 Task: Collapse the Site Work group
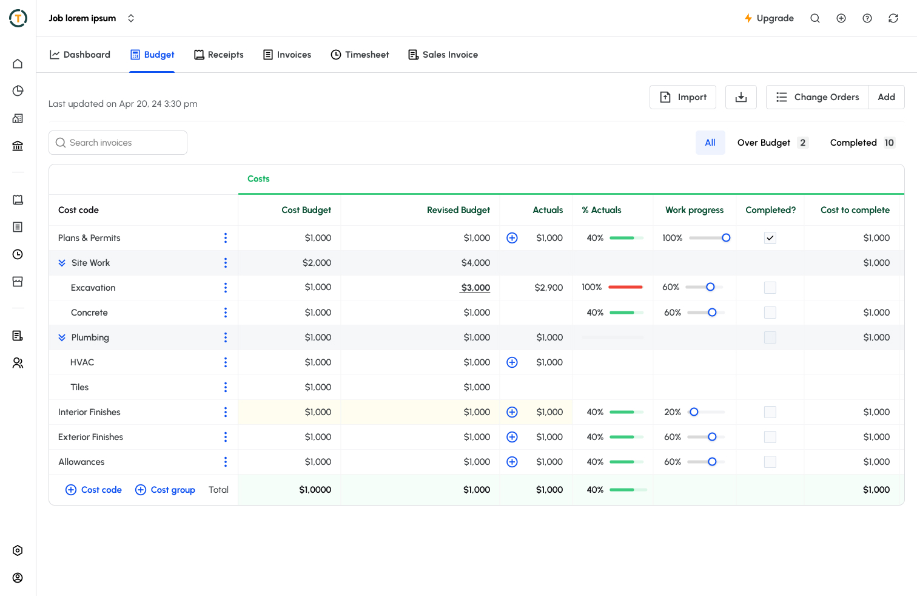click(62, 263)
